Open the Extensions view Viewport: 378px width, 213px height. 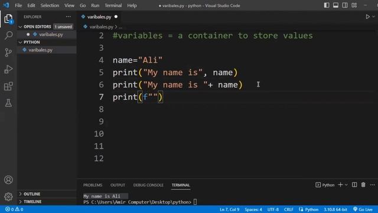pos(8,86)
